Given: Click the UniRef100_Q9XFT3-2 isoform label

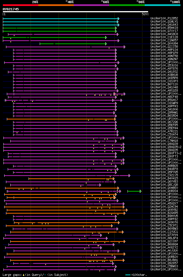Looking at the screenshot, I should [166, 153].
